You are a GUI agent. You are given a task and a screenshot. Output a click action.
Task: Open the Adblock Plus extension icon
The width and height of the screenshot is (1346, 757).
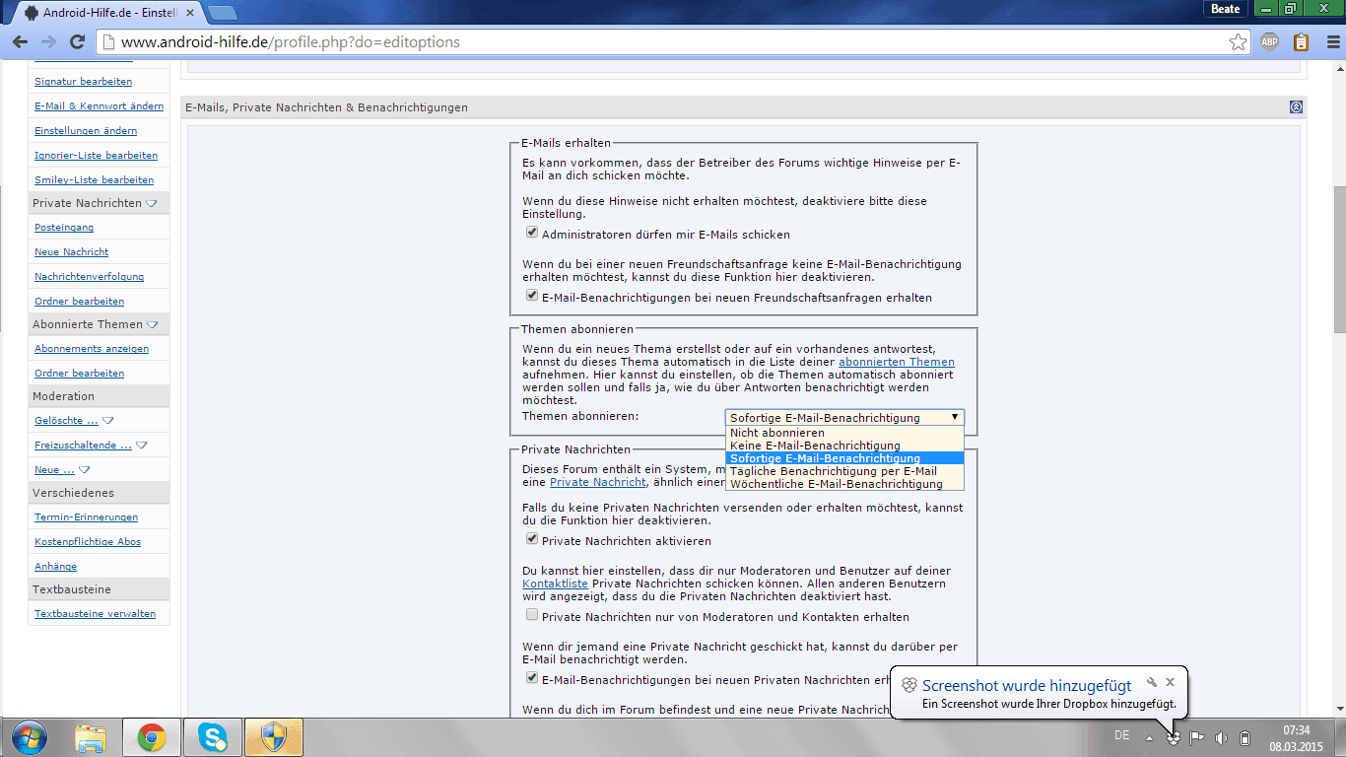pos(1270,42)
